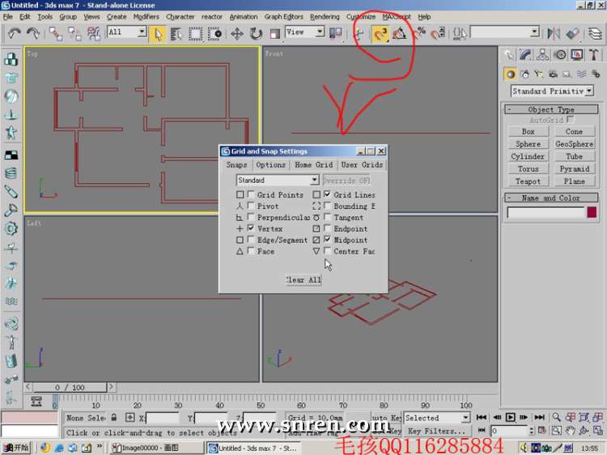Screen dimensions: 607x455
Task: Open the Standard snap type dropdown
Action: coord(277,180)
